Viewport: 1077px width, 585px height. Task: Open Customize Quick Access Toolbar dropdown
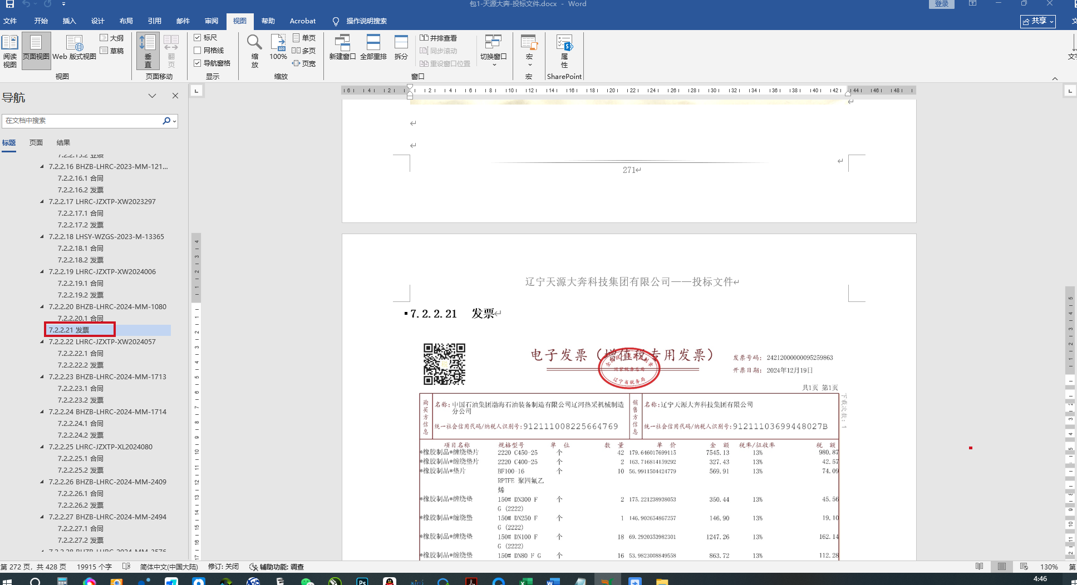point(63,4)
